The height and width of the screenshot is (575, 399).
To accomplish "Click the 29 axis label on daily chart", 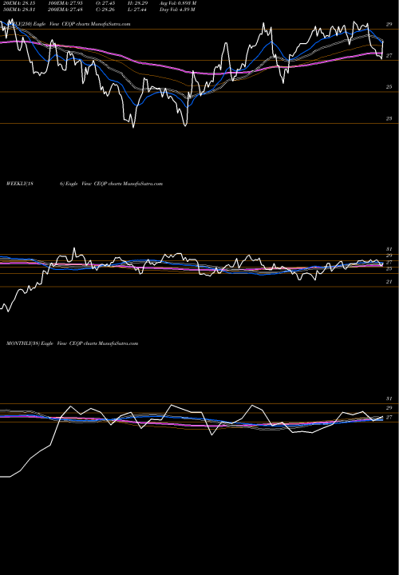I will [389, 24].
